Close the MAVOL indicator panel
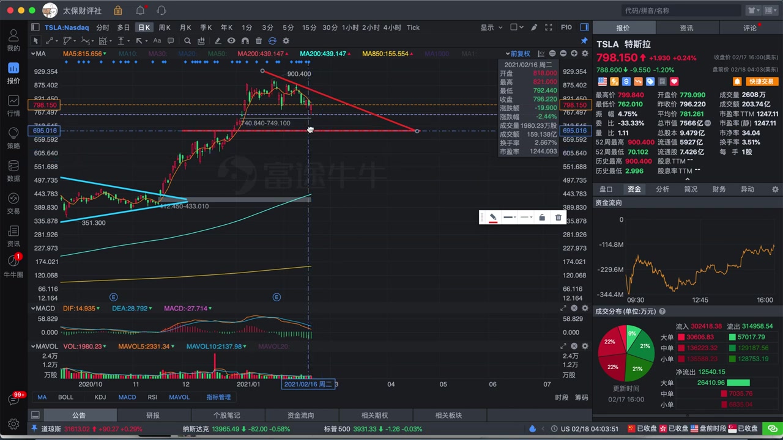The image size is (783, 440). [574, 346]
